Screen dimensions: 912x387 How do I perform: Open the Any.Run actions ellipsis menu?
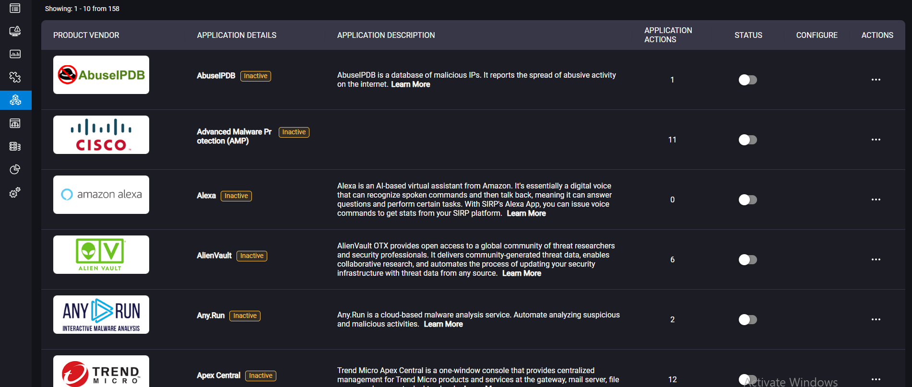(876, 319)
